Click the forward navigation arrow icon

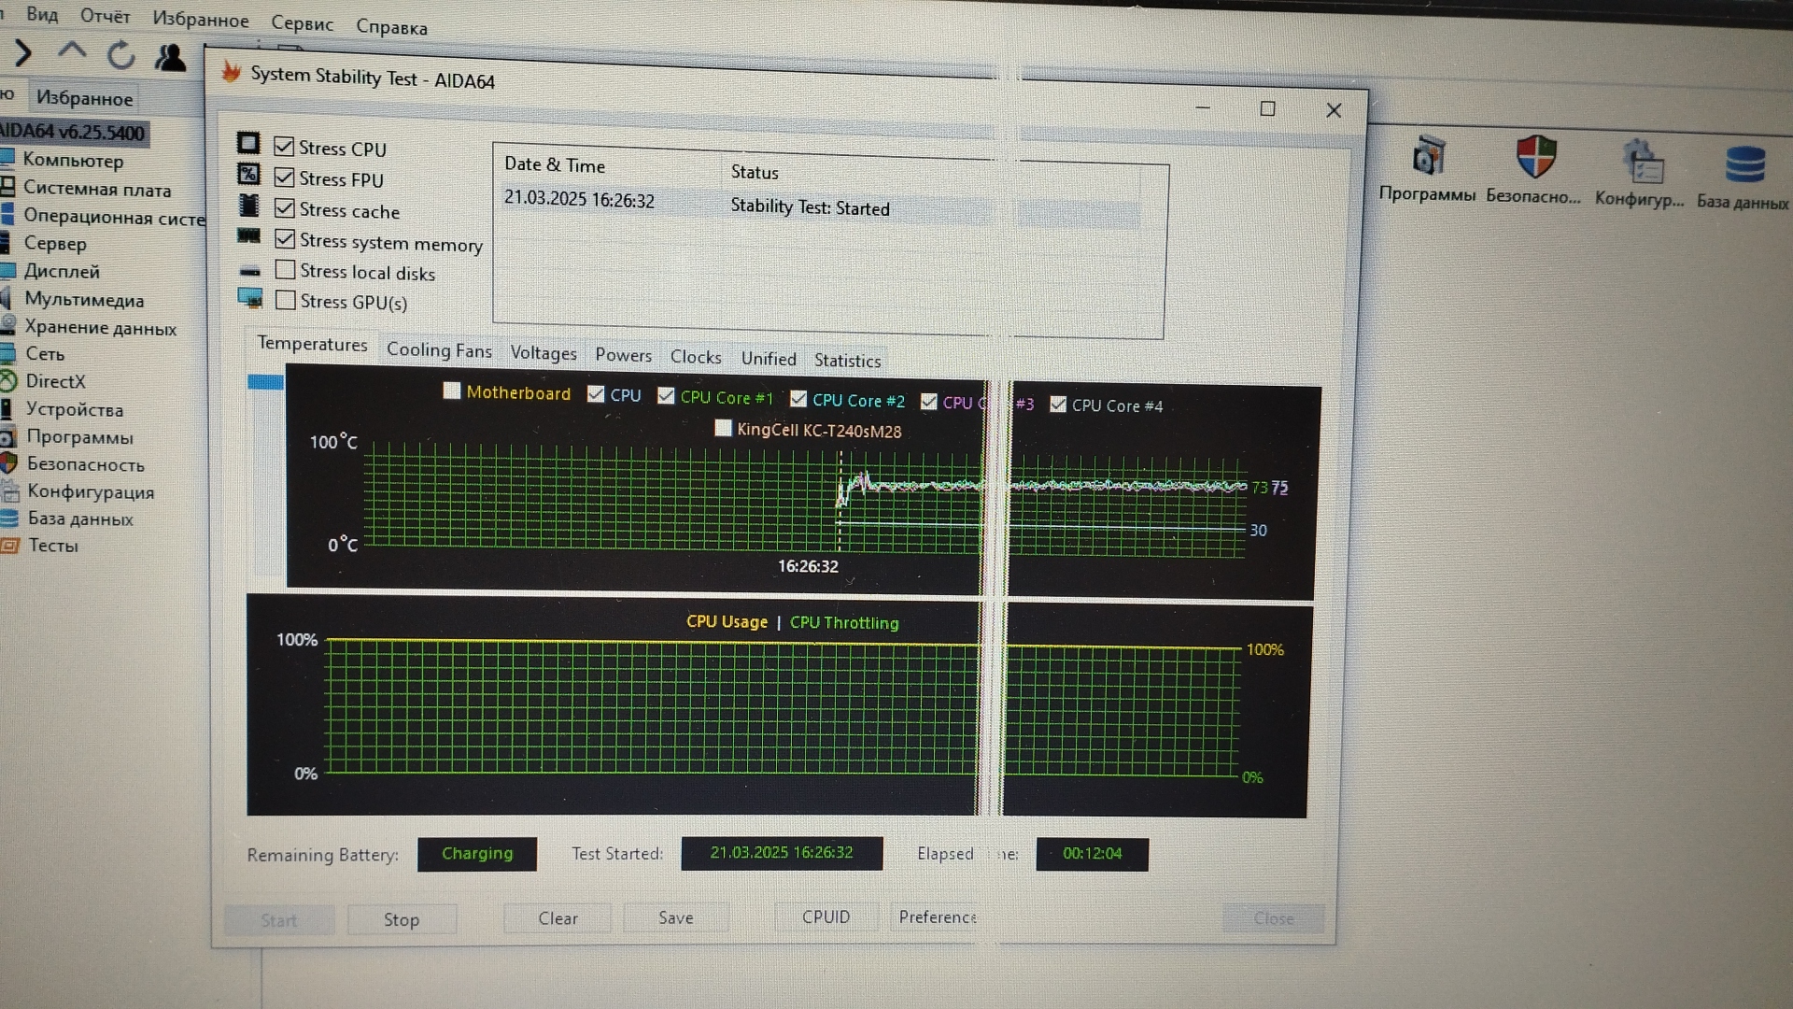click(23, 53)
